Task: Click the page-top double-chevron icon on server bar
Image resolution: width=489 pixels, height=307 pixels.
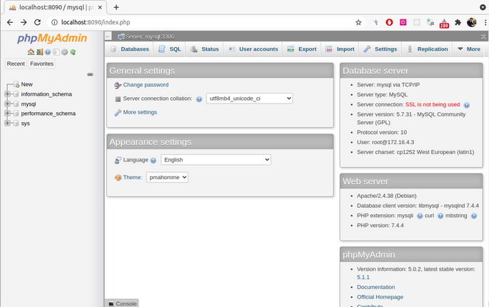Action: point(483,37)
